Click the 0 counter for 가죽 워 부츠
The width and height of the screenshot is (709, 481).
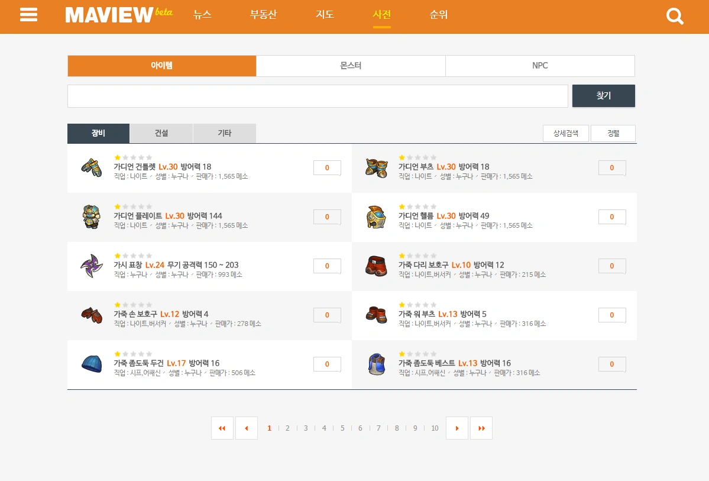tap(612, 315)
